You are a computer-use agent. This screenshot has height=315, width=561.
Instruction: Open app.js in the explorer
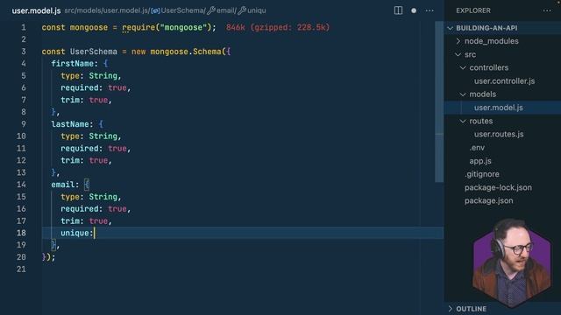[x=480, y=161]
